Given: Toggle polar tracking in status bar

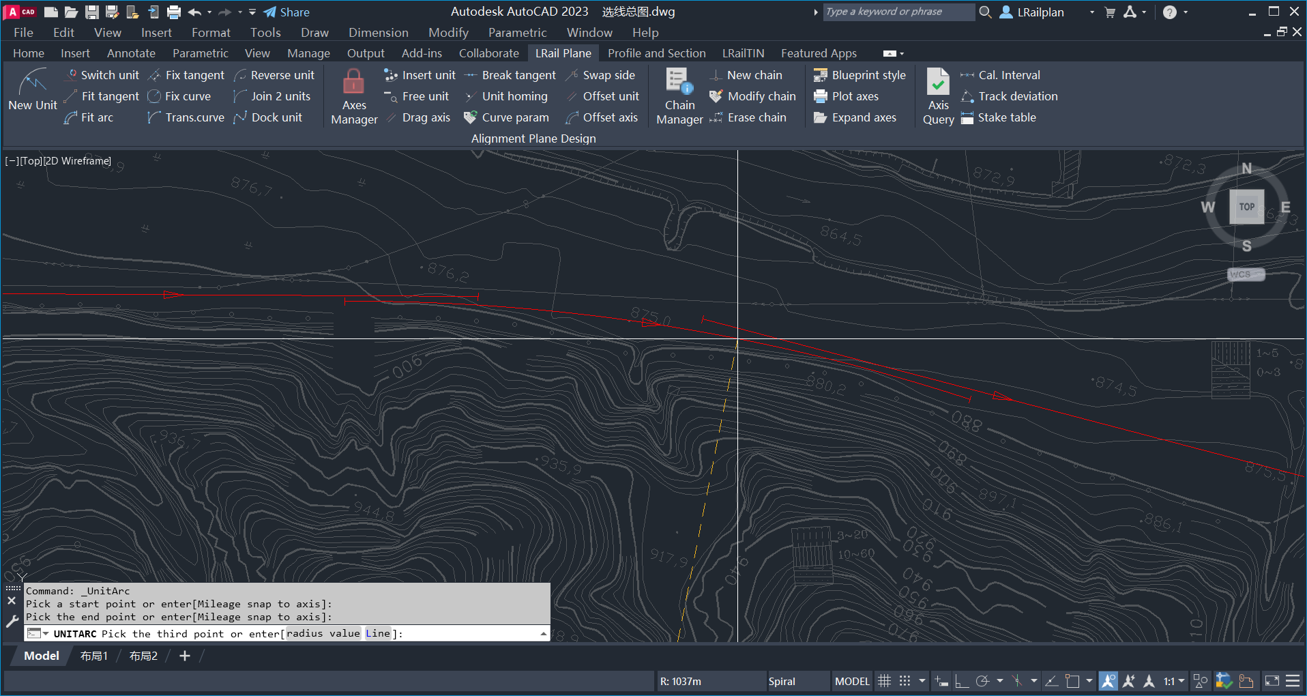Looking at the screenshot, I should [x=982, y=681].
